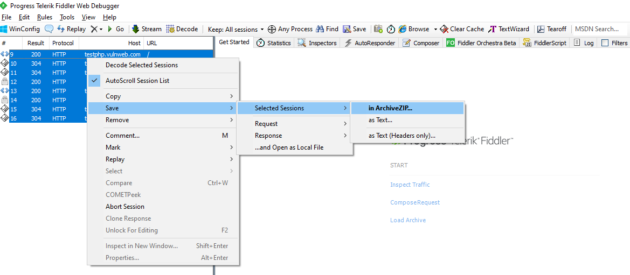Open the AutoResponder tab
630x275 pixels.
[x=370, y=43]
